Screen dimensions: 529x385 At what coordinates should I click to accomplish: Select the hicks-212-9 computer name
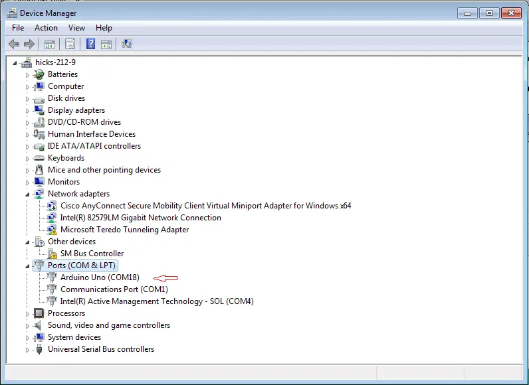(55, 62)
